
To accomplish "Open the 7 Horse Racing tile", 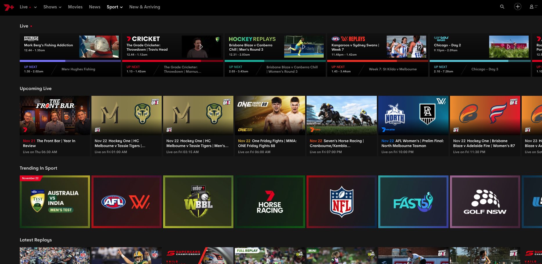I will pos(270,202).
